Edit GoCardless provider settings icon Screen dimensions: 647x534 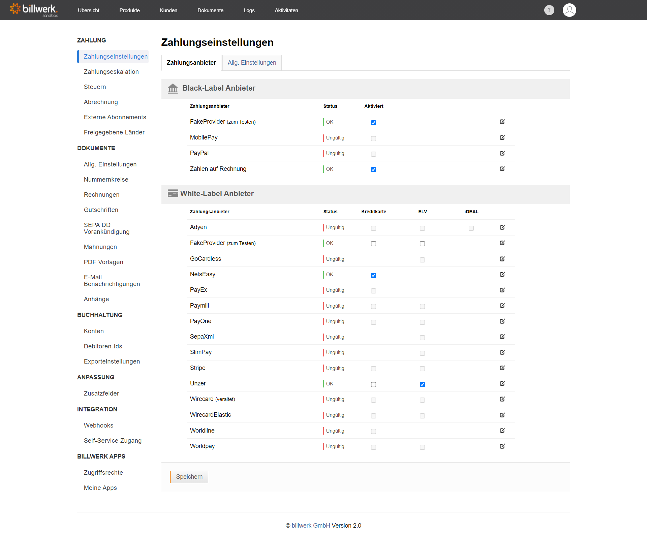[502, 259]
